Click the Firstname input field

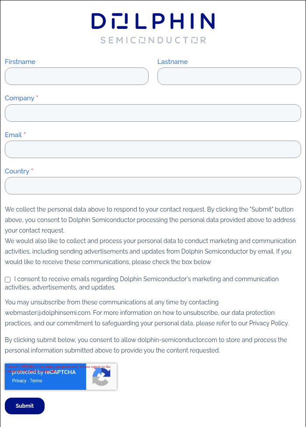(76, 76)
